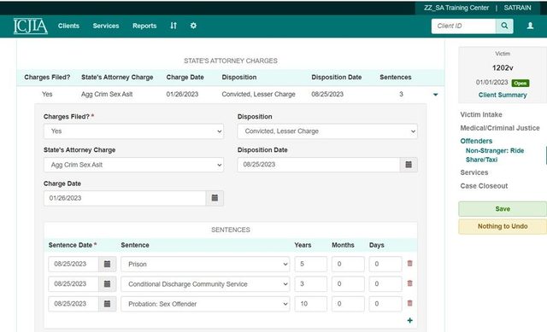Click the Client ID search magnifier
The height and width of the screenshot is (332, 547).
coord(504,26)
